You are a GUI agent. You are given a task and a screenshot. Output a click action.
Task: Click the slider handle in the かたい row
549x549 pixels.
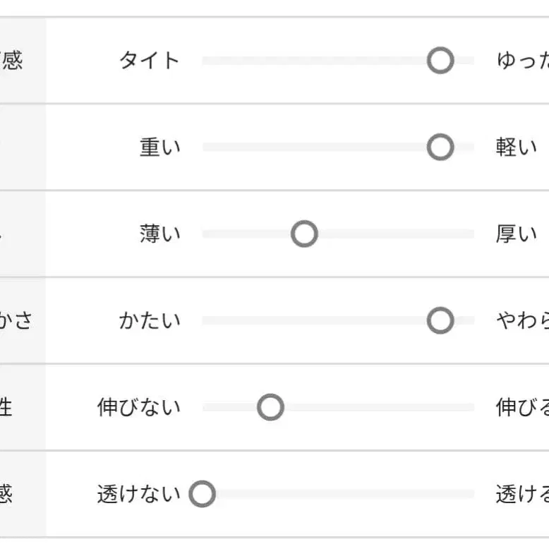click(440, 321)
